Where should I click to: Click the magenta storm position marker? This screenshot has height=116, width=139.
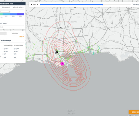pos(62,64)
